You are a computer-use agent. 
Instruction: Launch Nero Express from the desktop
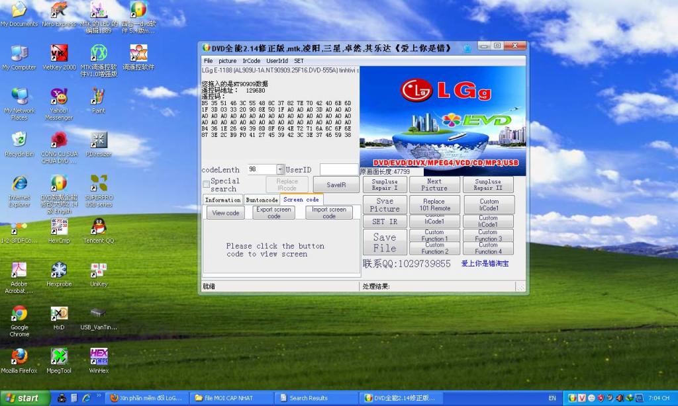59,10
